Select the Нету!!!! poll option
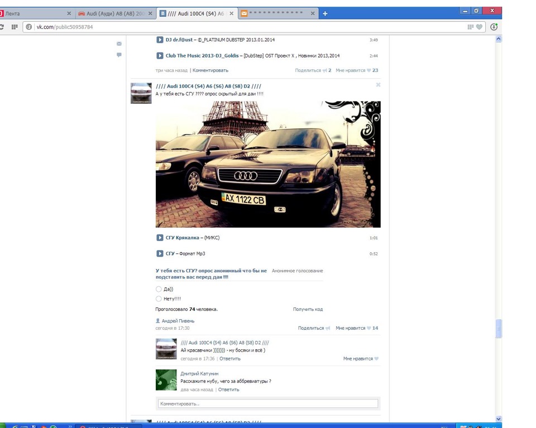This screenshot has width=536, height=428. (x=159, y=299)
